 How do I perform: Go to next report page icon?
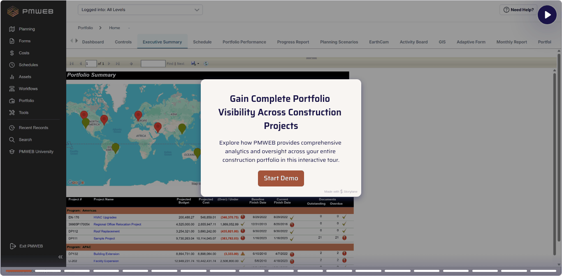click(109, 64)
